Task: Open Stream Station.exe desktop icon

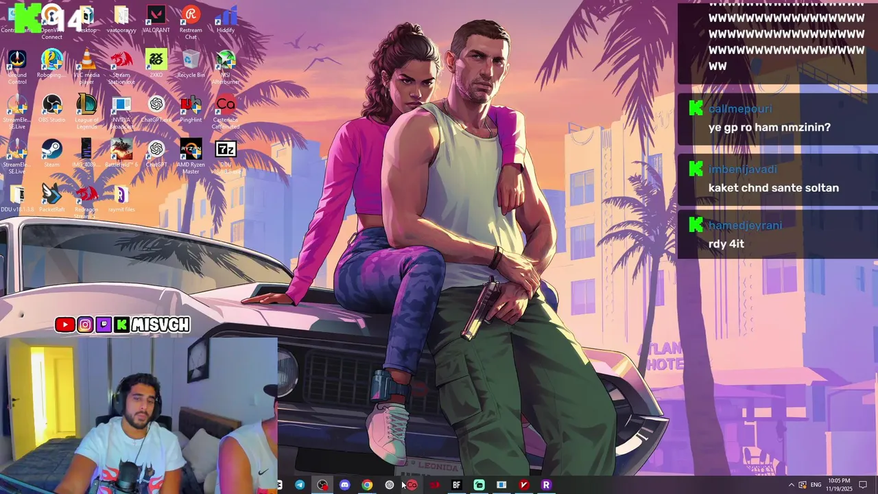Action: click(x=121, y=67)
